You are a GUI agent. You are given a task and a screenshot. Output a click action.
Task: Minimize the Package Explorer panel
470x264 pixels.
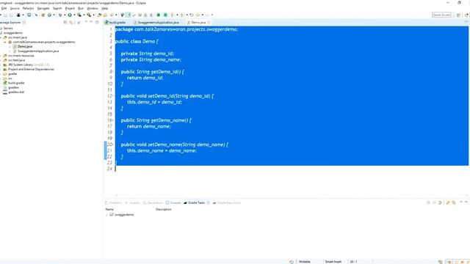91,22
